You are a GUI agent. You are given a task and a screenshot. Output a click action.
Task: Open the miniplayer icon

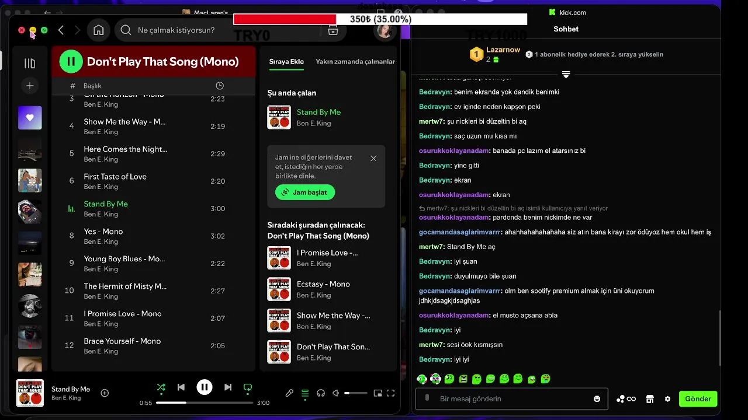378,393
